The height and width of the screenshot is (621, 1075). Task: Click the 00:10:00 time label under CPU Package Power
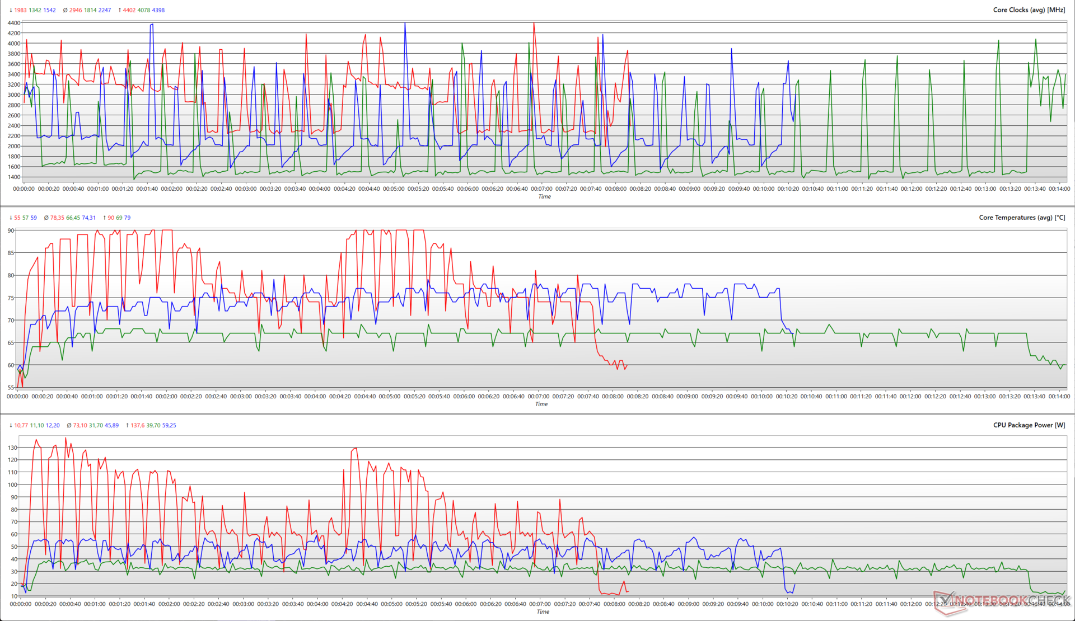coord(763,604)
